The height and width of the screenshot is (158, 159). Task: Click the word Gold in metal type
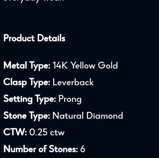coord(108,65)
